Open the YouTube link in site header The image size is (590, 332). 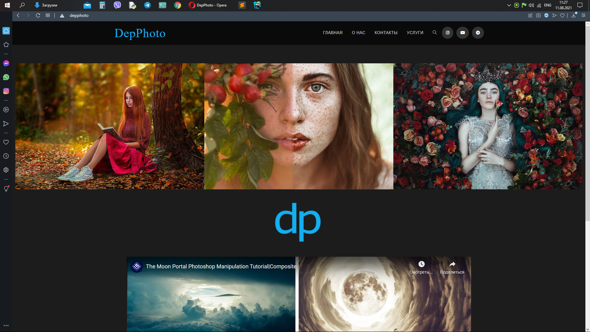(x=462, y=33)
